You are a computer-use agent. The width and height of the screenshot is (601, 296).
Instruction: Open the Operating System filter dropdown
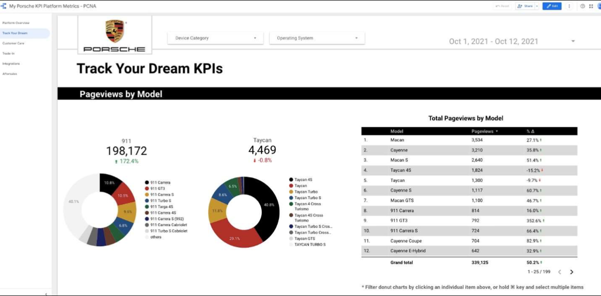tap(317, 38)
